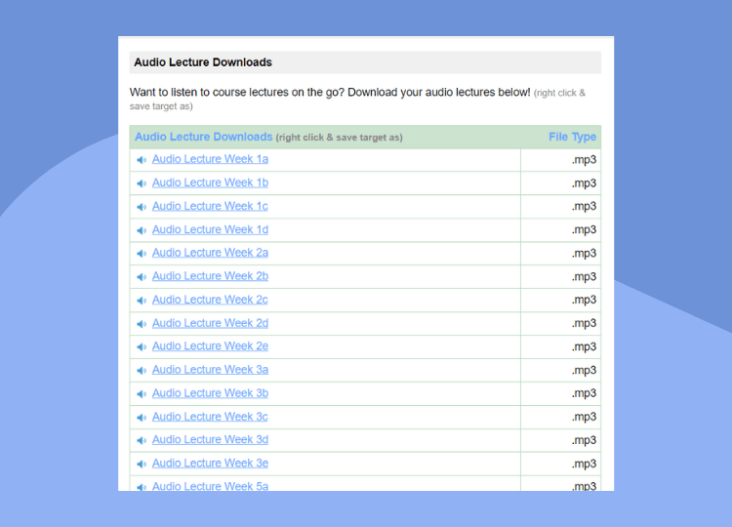Open Audio Lecture Week 1d link
Viewport: 732px width, 527px height.
coord(210,229)
